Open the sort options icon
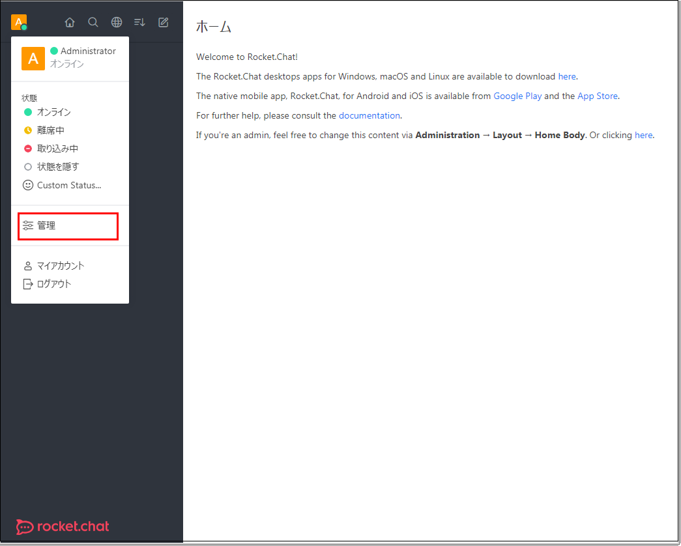Image resolution: width=681 pixels, height=546 pixels. 139,22
